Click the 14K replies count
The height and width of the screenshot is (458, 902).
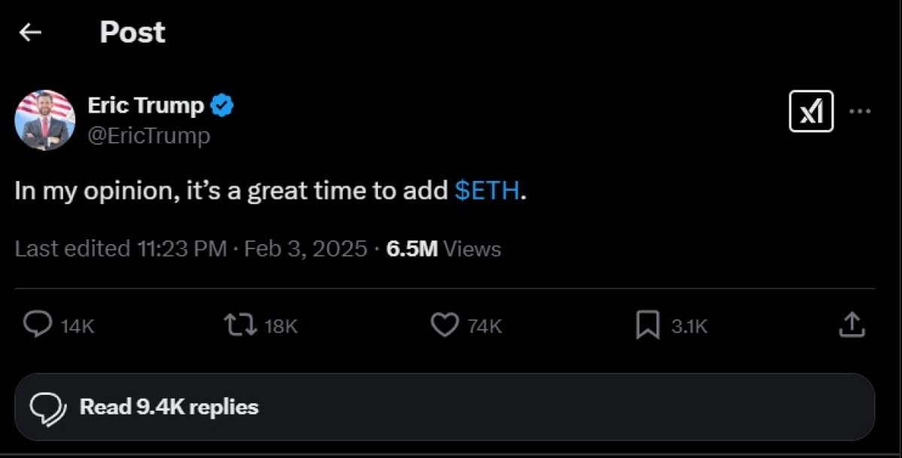pyautogui.click(x=77, y=326)
